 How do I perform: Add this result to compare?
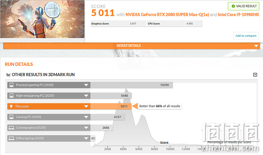click(246, 36)
